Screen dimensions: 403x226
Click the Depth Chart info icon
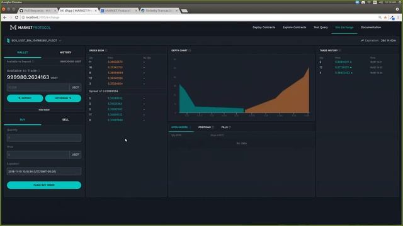coord(190,50)
